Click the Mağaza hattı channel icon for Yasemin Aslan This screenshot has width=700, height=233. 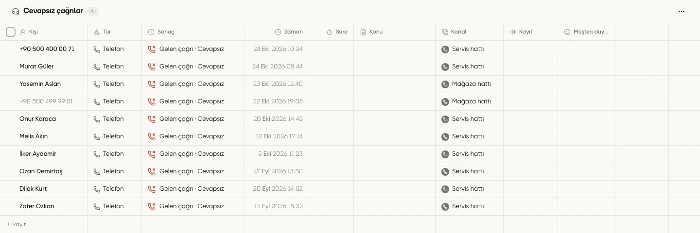tap(445, 84)
